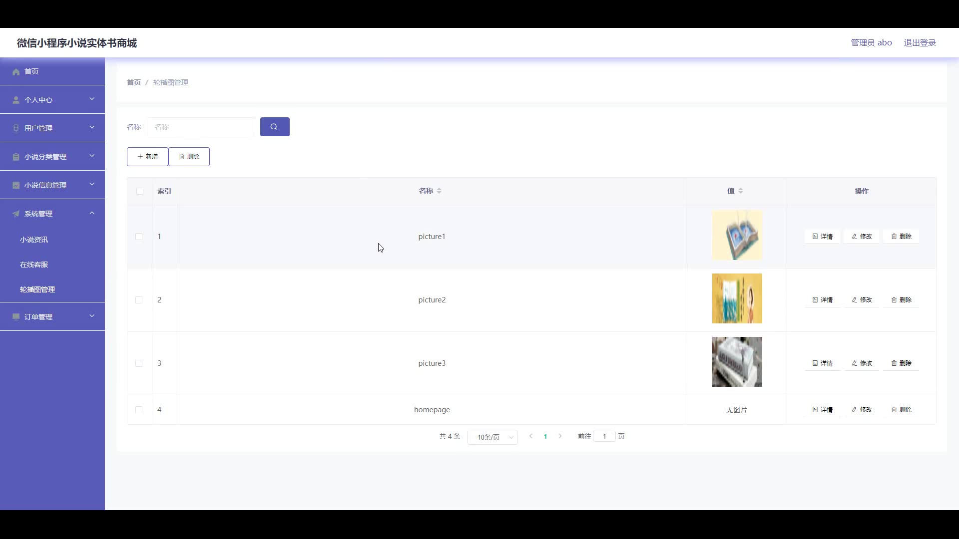Open picture2 thumbnail image
959x539 pixels.
[x=737, y=298]
